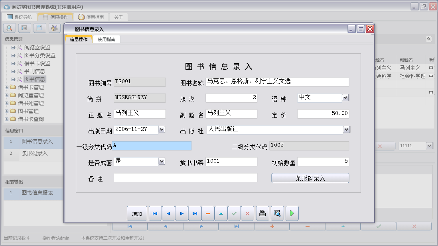Click the printer icon in the dialog toolbar
The height and width of the screenshot is (246, 438).
click(262, 213)
